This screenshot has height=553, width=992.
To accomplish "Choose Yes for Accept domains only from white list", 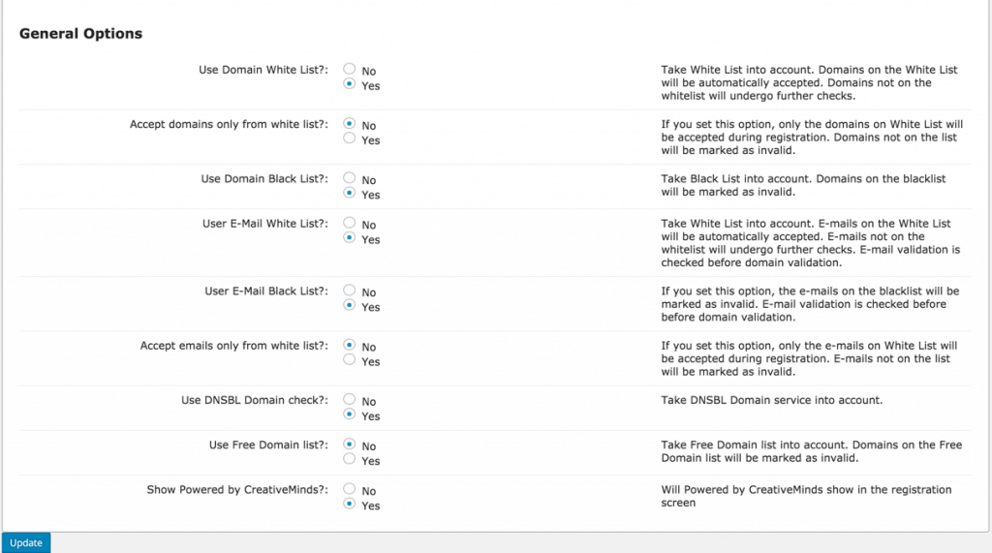I will tap(350, 138).
